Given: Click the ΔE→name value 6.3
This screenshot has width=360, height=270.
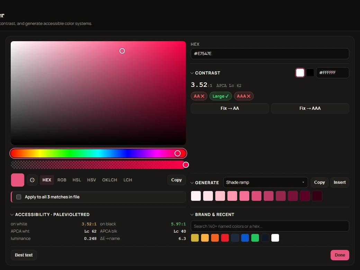Looking at the screenshot, I should click(x=182, y=238).
